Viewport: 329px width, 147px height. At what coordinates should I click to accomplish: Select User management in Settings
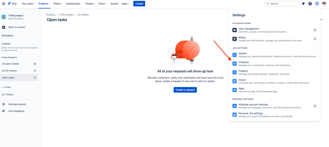coord(274,30)
